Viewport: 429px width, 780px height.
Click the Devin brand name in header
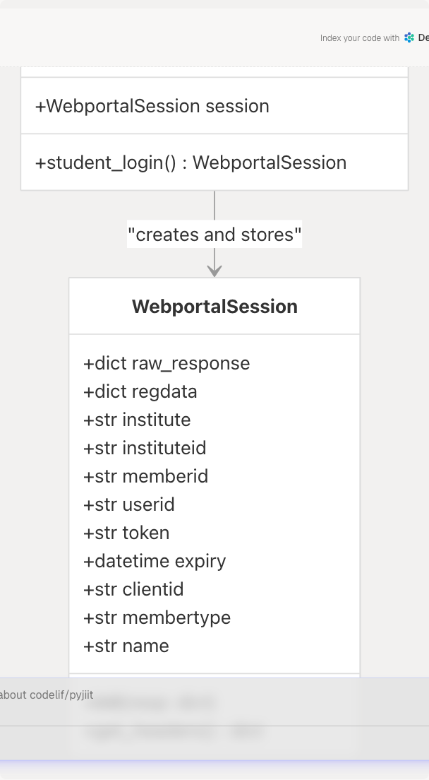click(423, 38)
